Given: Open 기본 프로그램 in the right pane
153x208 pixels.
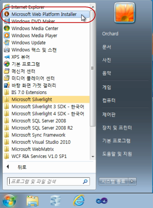Looking at the screenshot, I should (116, 141).
